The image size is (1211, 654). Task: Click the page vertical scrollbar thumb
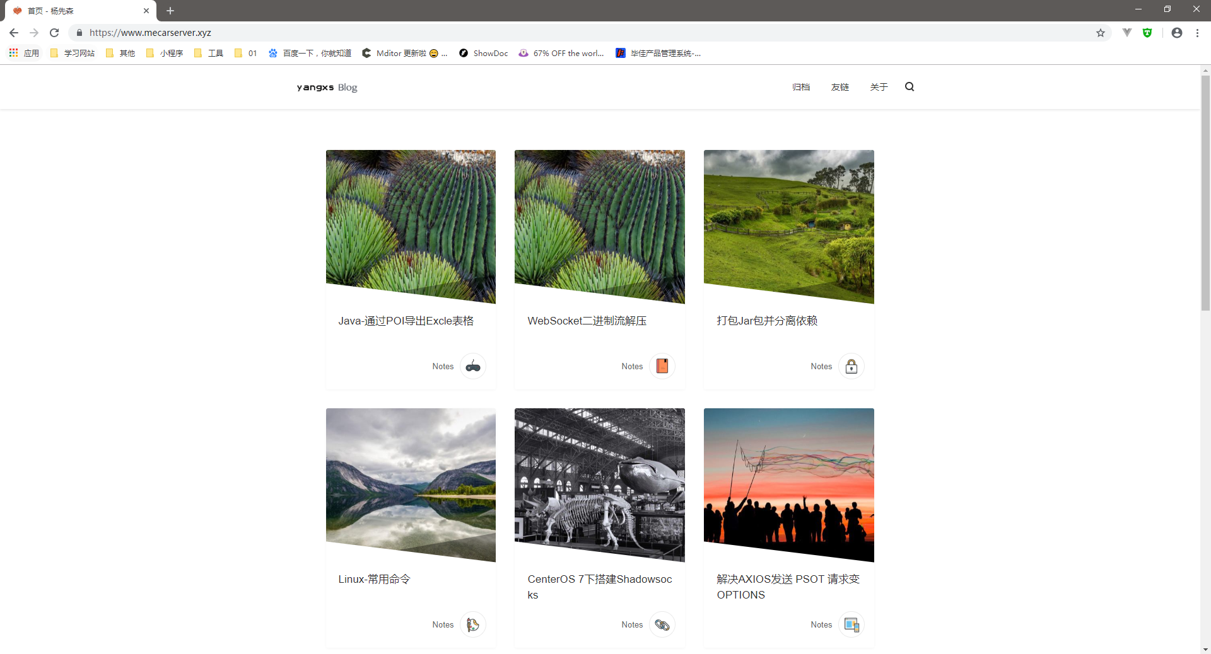[1205, 192]
